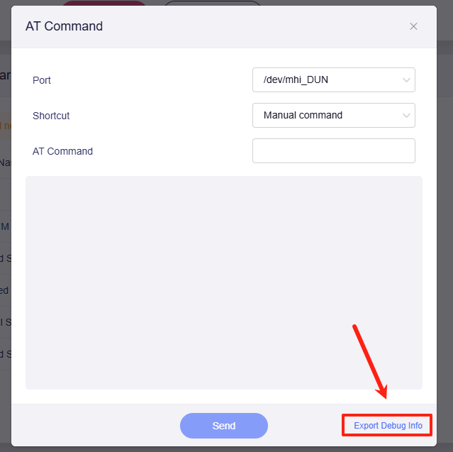Viewport: 453px width, 452px height.
Task: Click the AT Command field label
Action: tap(62, 151)
